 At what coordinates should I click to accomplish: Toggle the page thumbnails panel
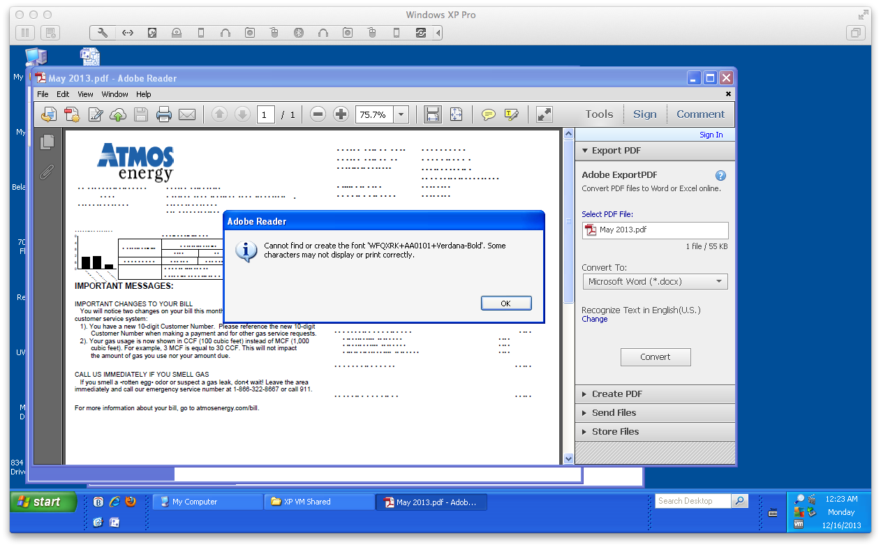coord(47,142)
